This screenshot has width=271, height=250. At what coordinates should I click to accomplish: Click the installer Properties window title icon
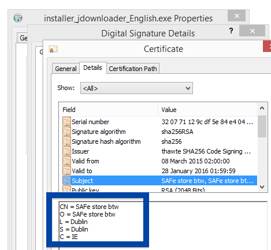point(18,18)
